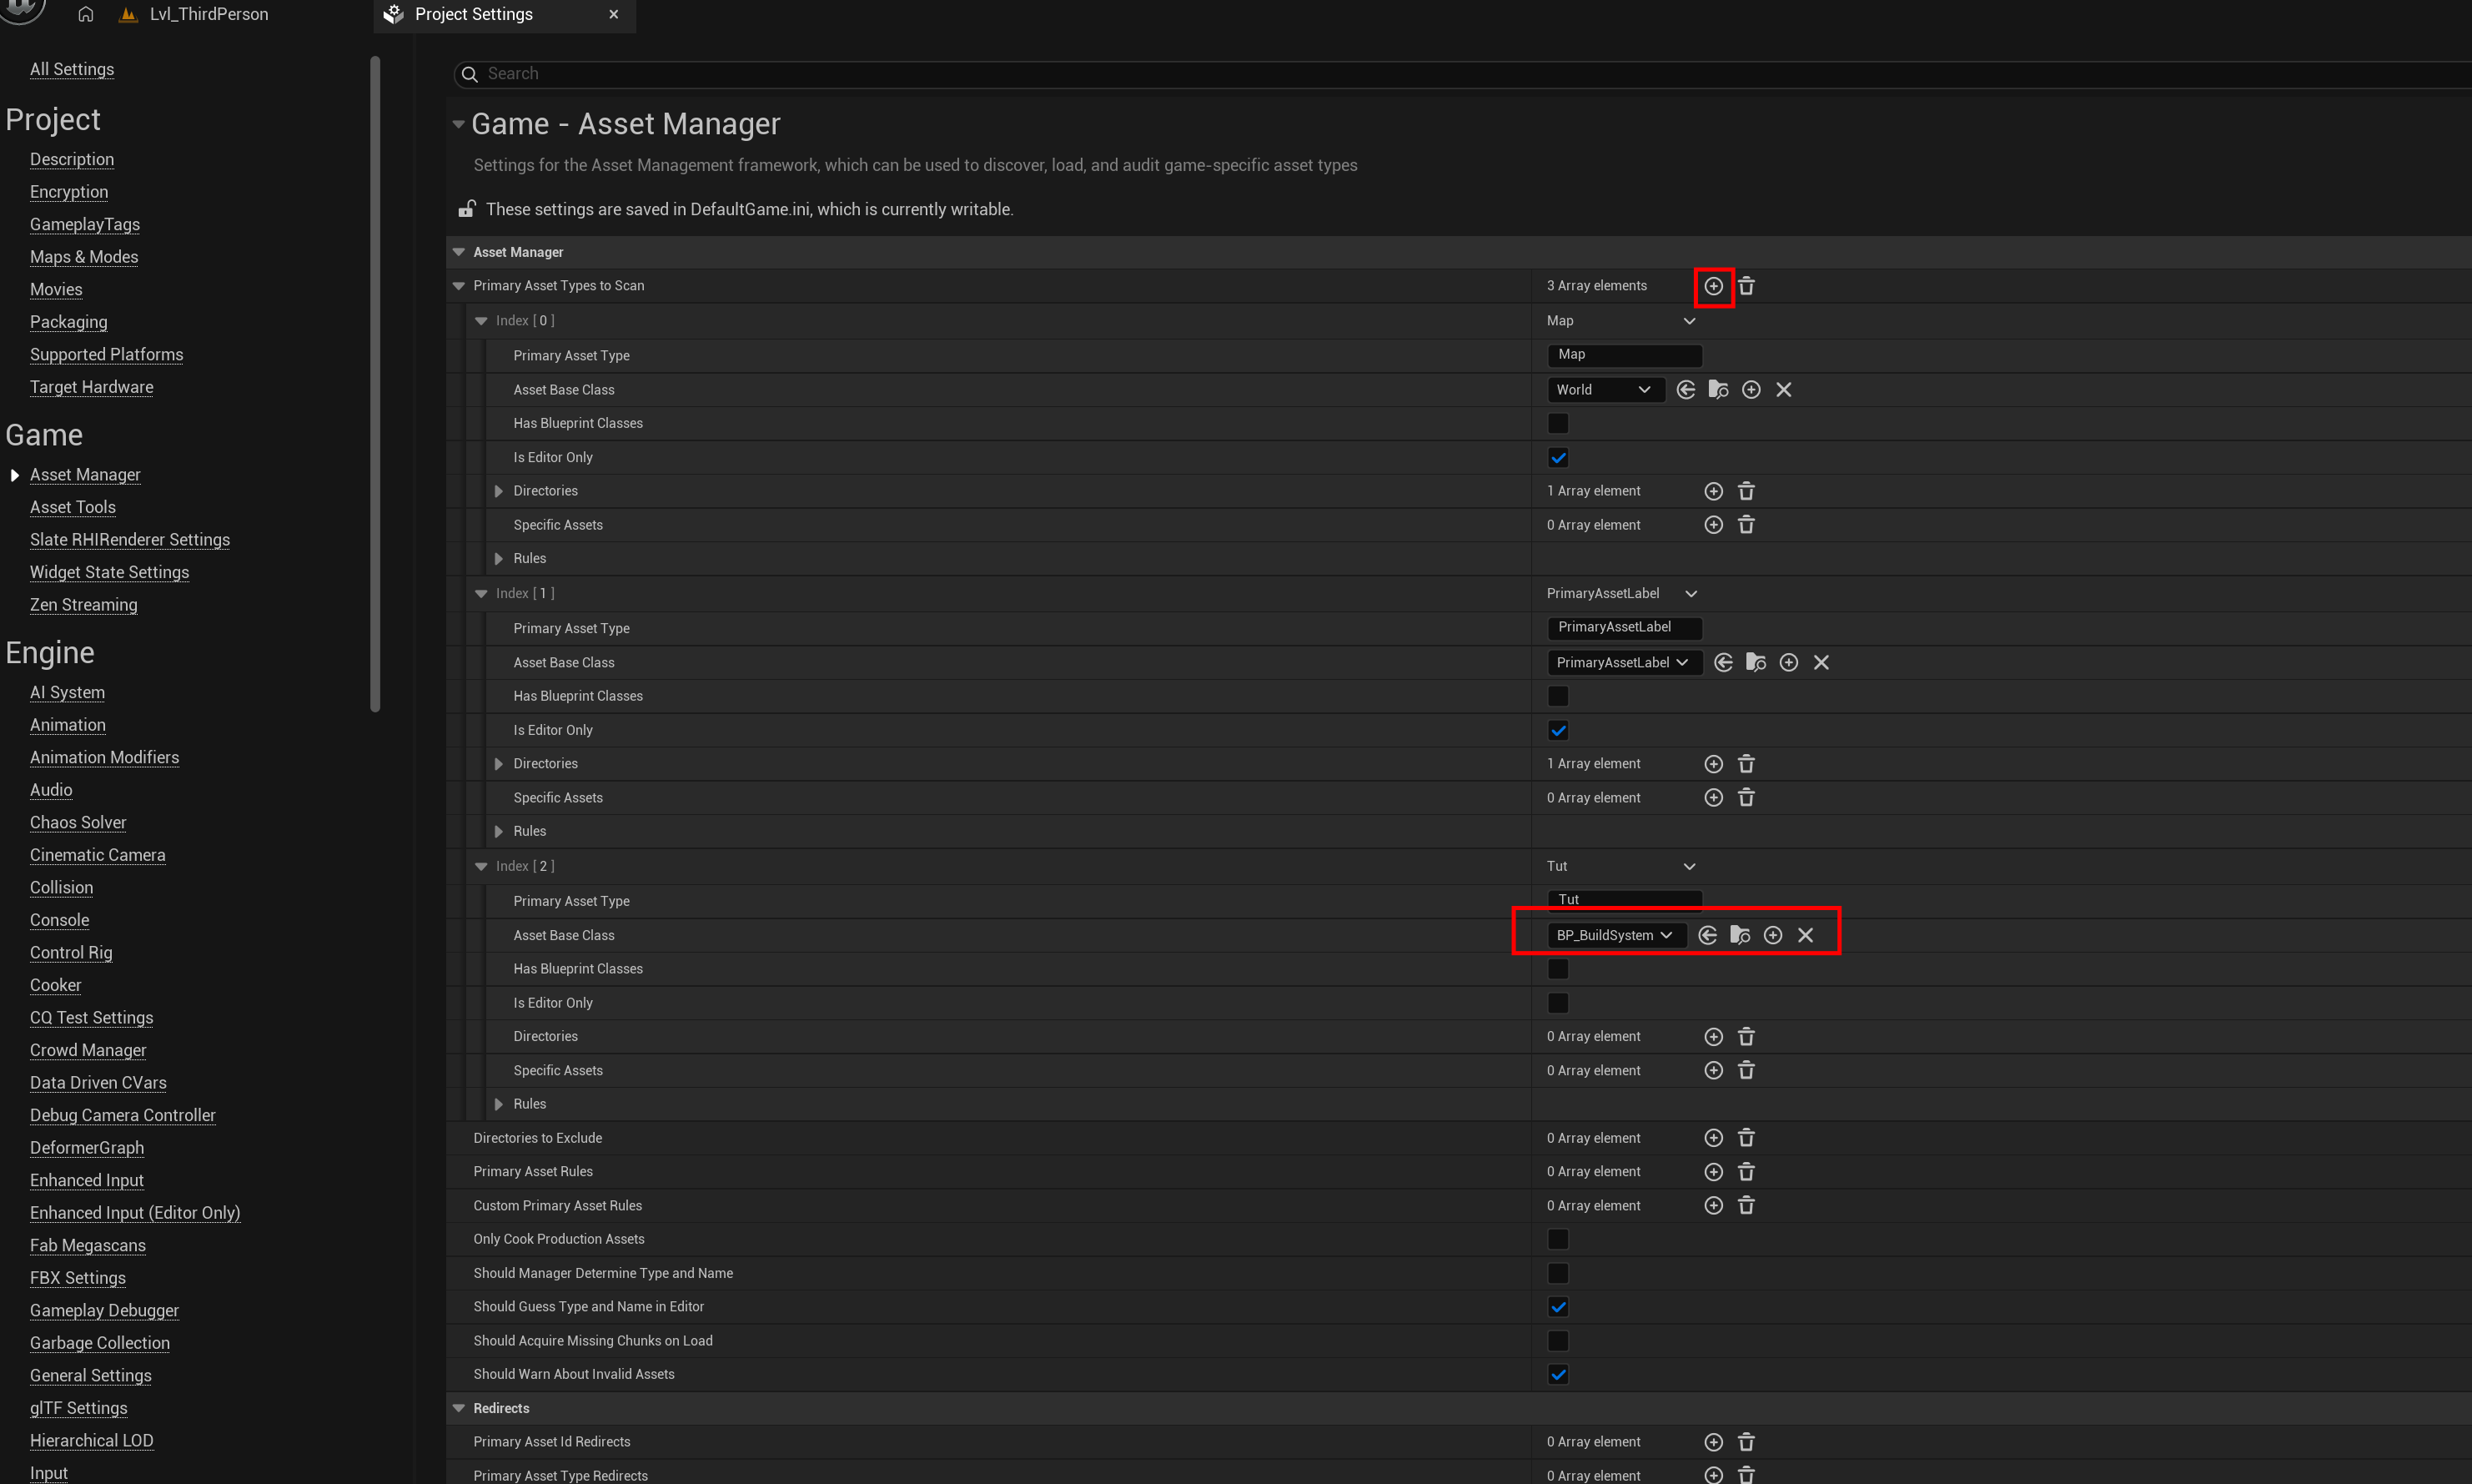Open the home icon in title bar

(86, 14)
